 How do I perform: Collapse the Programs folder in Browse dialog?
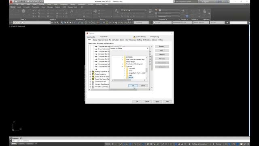tap(122, 66)
